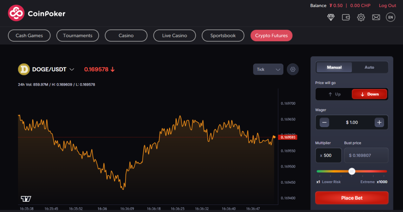
Task: Click the 0.169400 price axis label
Action: pos(288,198)
